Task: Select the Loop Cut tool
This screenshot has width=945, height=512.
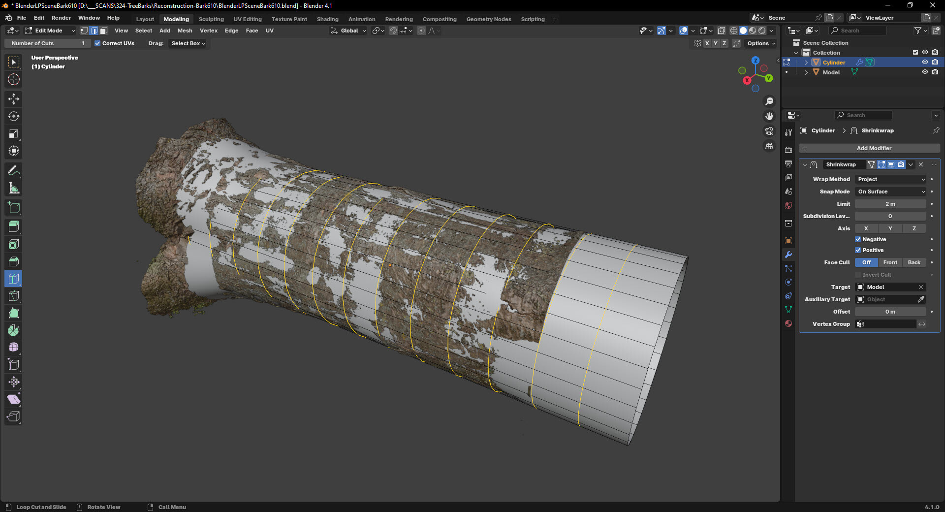Action: tap(13, 279)
